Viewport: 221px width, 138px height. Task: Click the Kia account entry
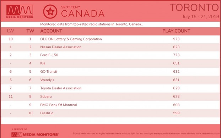coord(43,63)
